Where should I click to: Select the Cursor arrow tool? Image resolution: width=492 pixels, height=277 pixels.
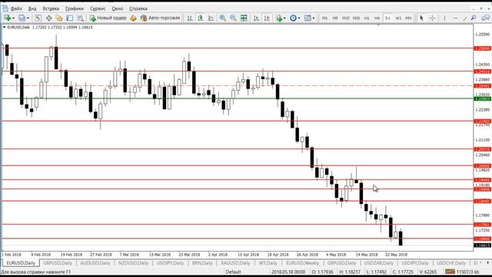[x=421, y=18]
